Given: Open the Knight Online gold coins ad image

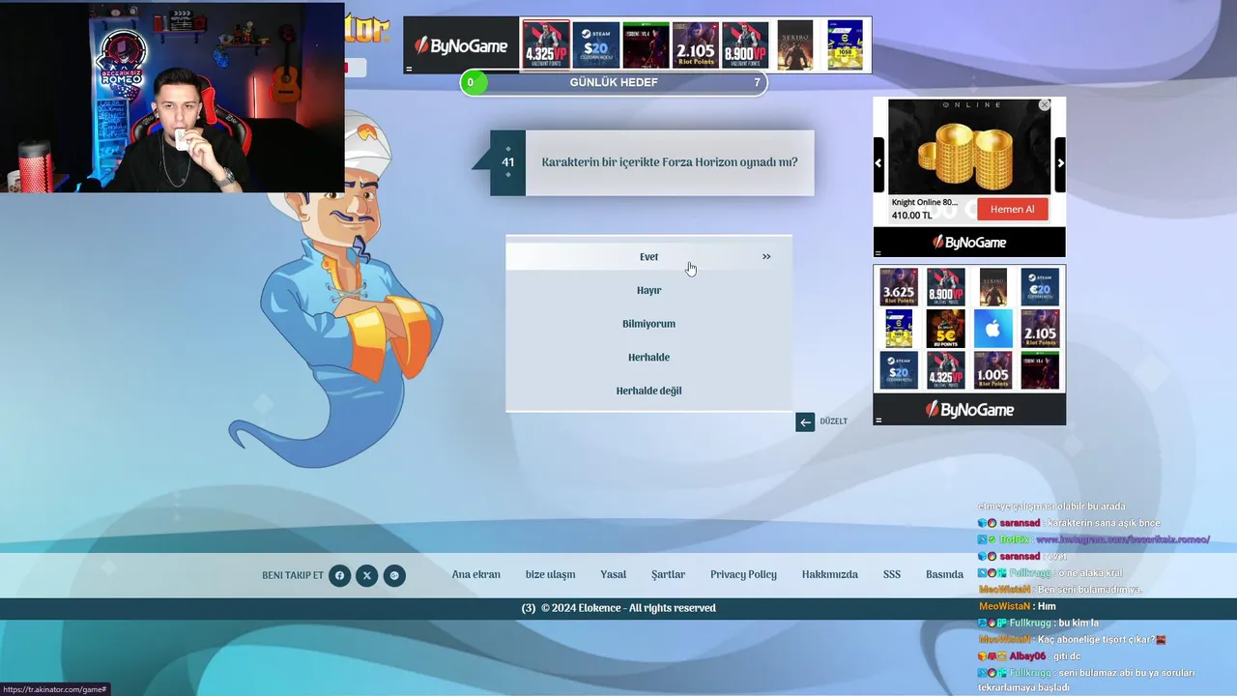Looking at the screenshot, I should click(969, 147).
